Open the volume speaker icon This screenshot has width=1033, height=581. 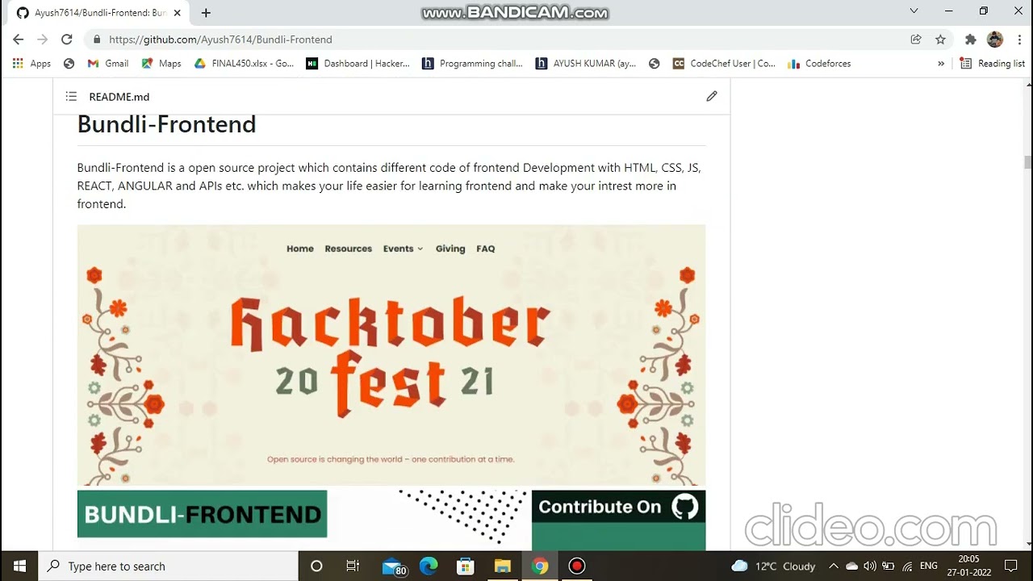[870, 566]
